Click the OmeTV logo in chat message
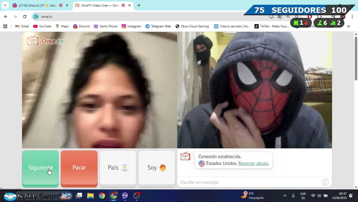The image size is (358, 202). [185, 156]
